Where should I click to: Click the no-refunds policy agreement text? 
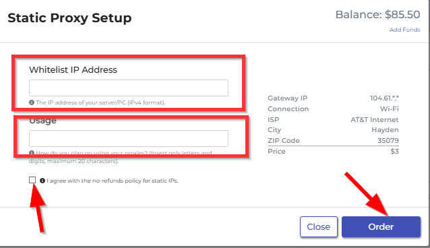click(x=113, y=181)
